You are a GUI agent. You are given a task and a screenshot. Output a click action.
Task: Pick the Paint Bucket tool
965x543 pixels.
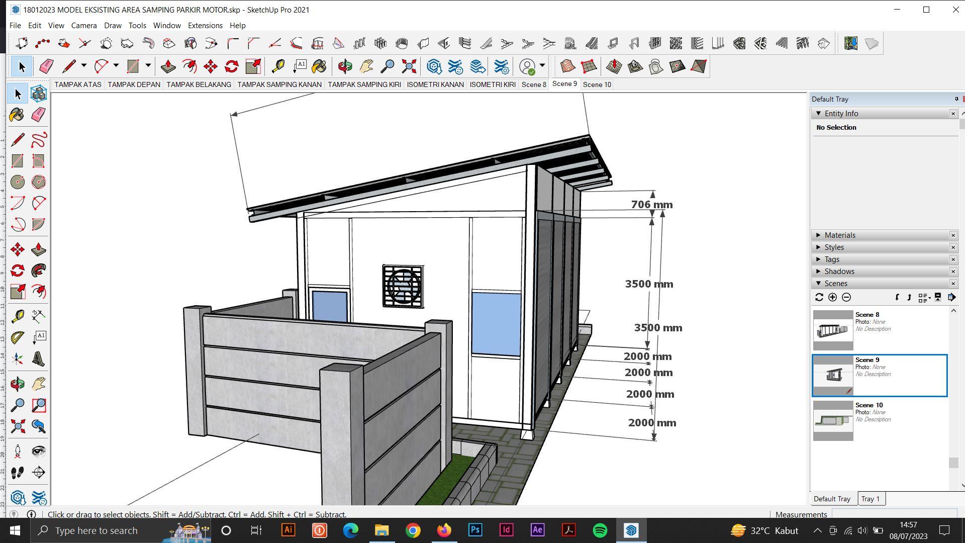tap(17, 115)
